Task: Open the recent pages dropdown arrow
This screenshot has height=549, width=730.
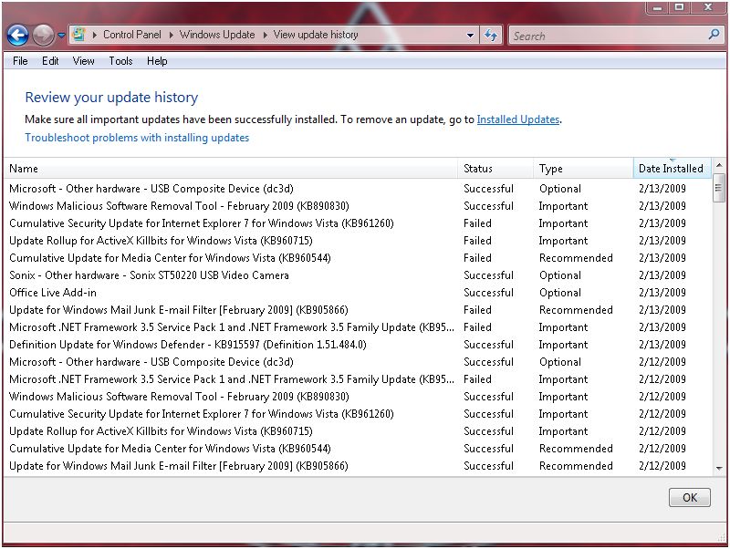Action: pyautogui.click(x=61, y=36)
